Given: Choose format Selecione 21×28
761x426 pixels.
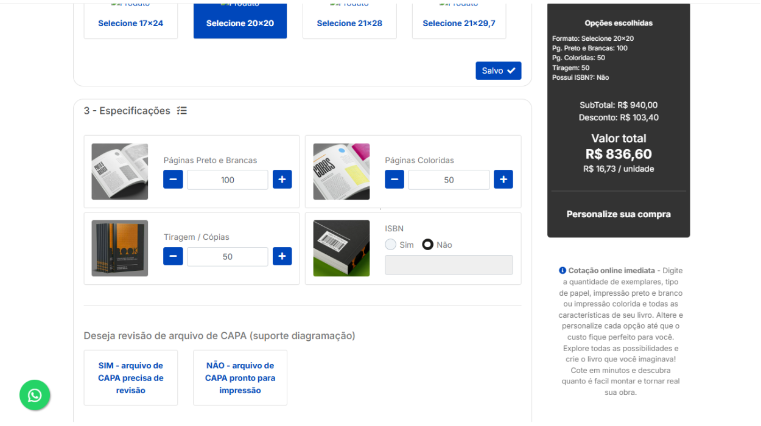Looking at the screenshot, I should tap(349, 23).
